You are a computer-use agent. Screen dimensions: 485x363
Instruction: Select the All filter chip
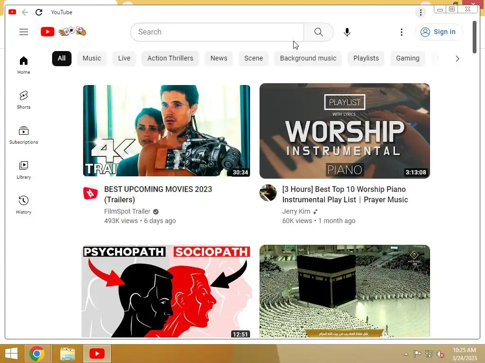(62, 58)
